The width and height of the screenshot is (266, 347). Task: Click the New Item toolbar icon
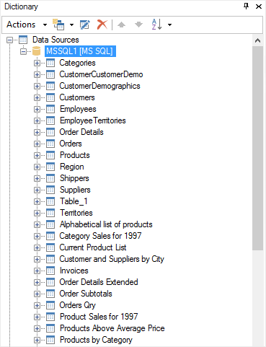(x=58, y=25)
